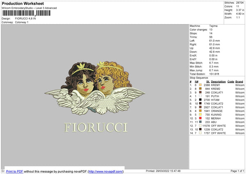Click the Width value 4.80 in
246x174 pixels.
pos(240,14)
